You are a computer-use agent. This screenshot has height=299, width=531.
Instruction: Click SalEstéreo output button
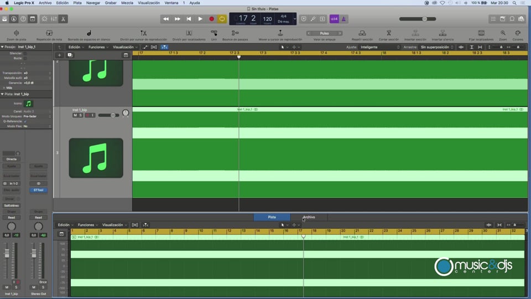12,205
